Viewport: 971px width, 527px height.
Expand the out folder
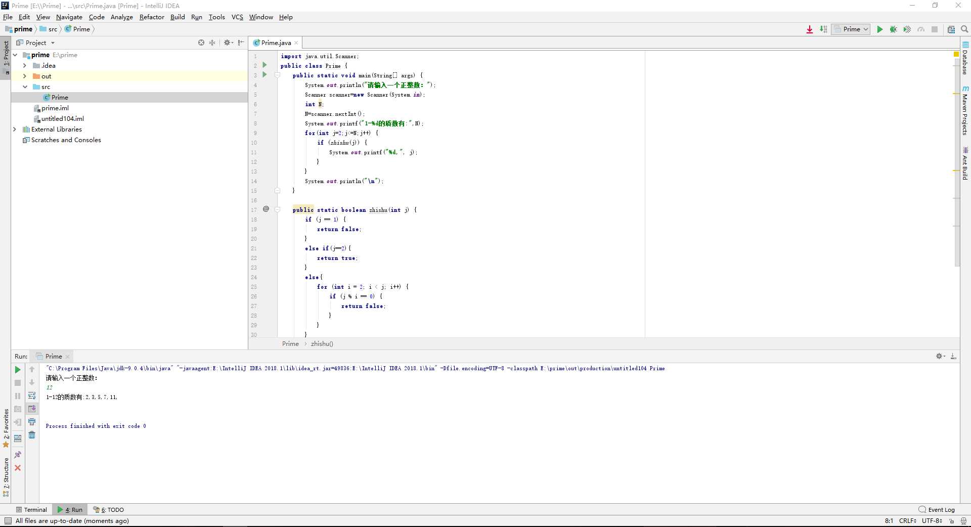24,76
